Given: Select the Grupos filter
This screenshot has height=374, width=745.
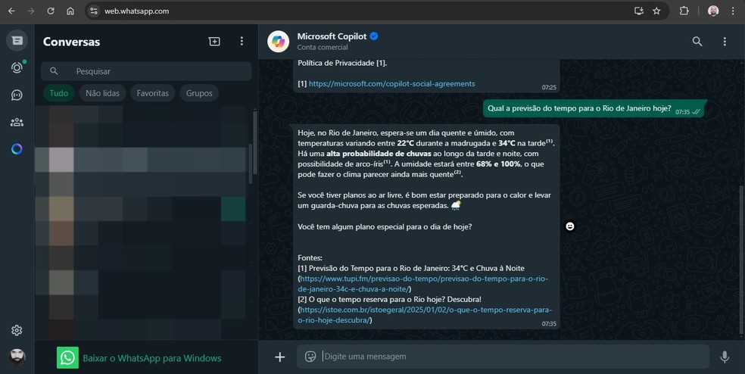Looking at the screenshot, I should coord(199,93).
